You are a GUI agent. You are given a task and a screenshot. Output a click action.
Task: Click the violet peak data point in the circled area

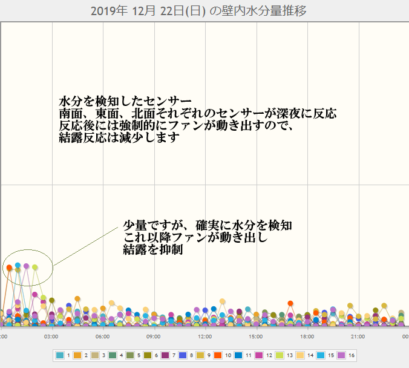click(x=26, y=266)
